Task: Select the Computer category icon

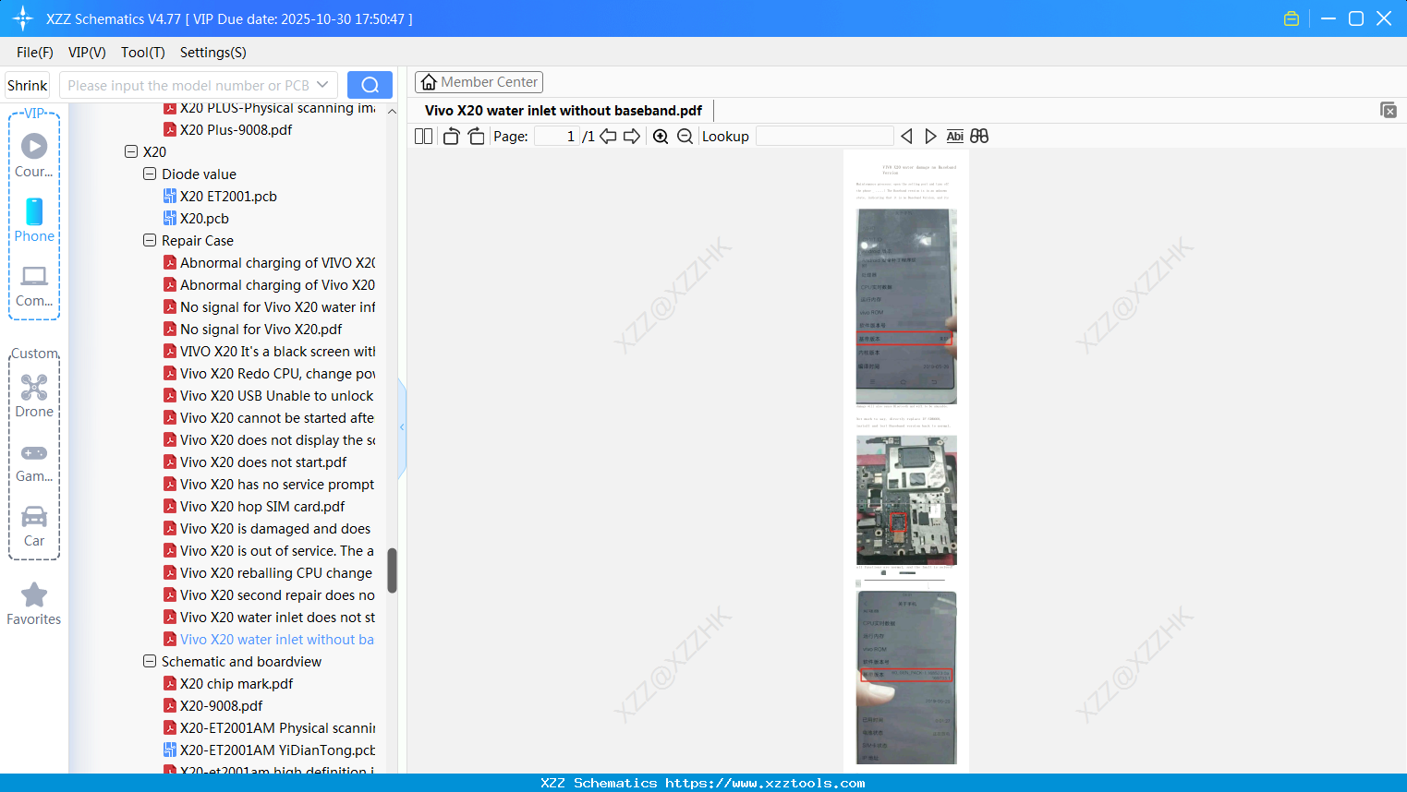Action: (x=34, y=286)
